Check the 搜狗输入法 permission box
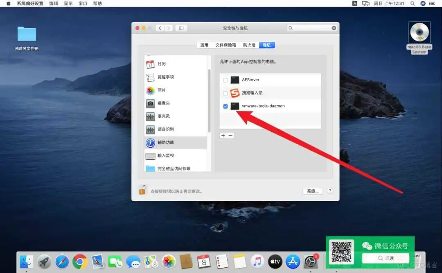Viewport: 442px width, 273px height. pyautogui.click(x=226, y=93)
